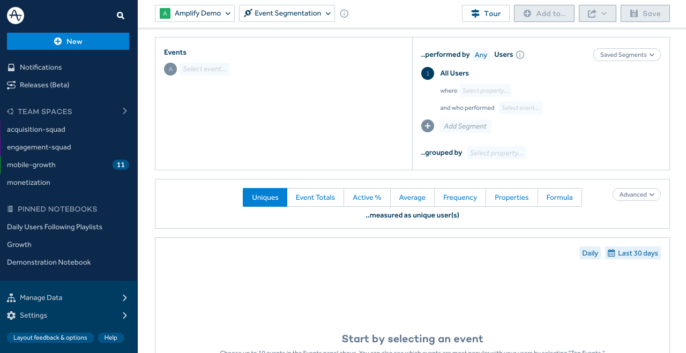Open the Amplify Demo project dropdown
This screenshot has height=353, width=686.
195,13
